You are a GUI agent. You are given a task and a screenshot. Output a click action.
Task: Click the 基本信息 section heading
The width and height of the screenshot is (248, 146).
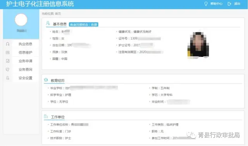pos(60,24)
